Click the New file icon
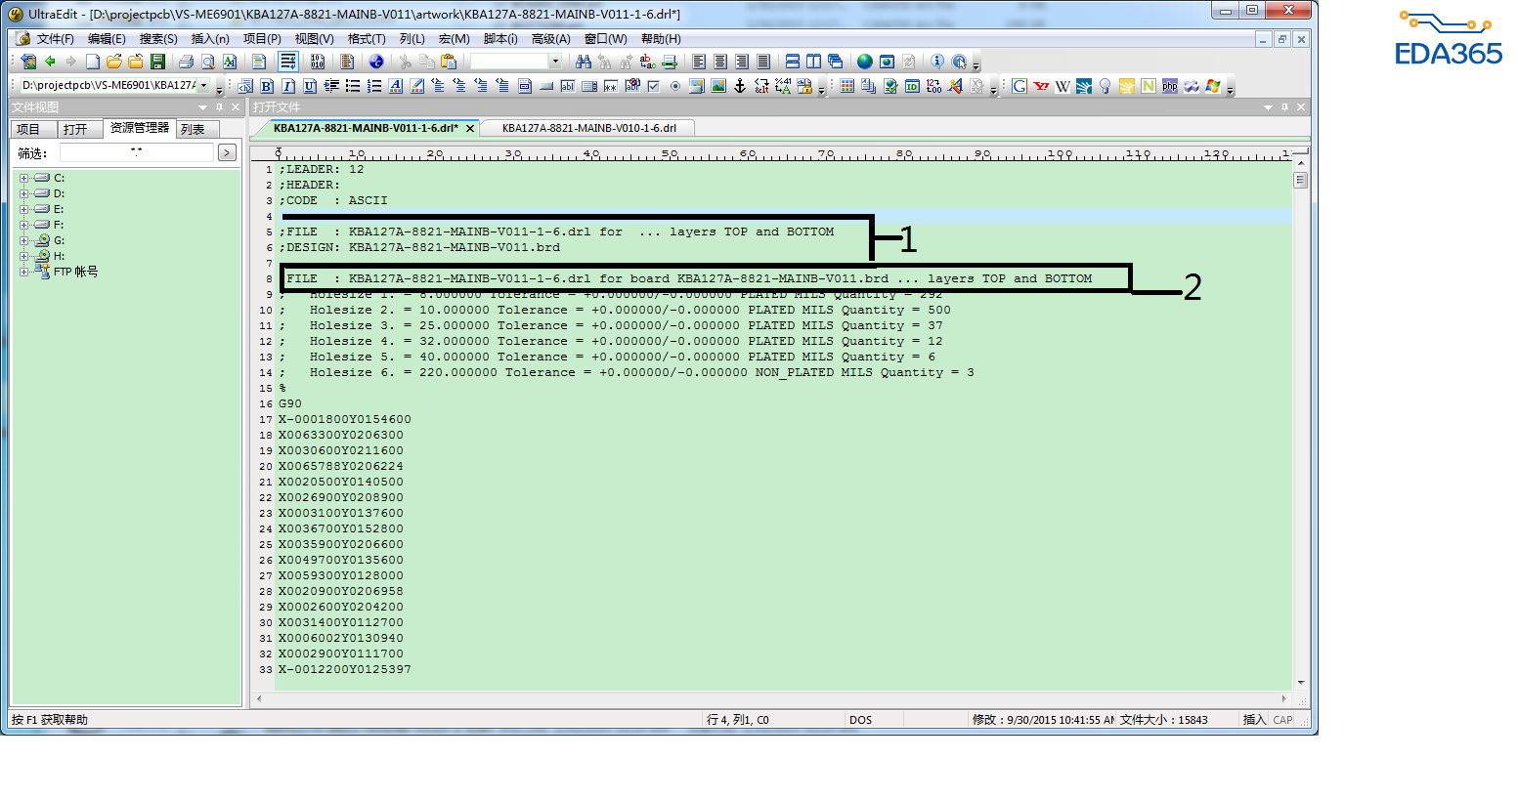 coord(92,62)
